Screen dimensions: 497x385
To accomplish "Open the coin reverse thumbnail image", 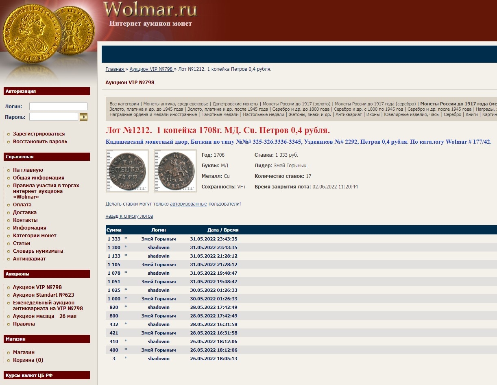I will [175, 171].
